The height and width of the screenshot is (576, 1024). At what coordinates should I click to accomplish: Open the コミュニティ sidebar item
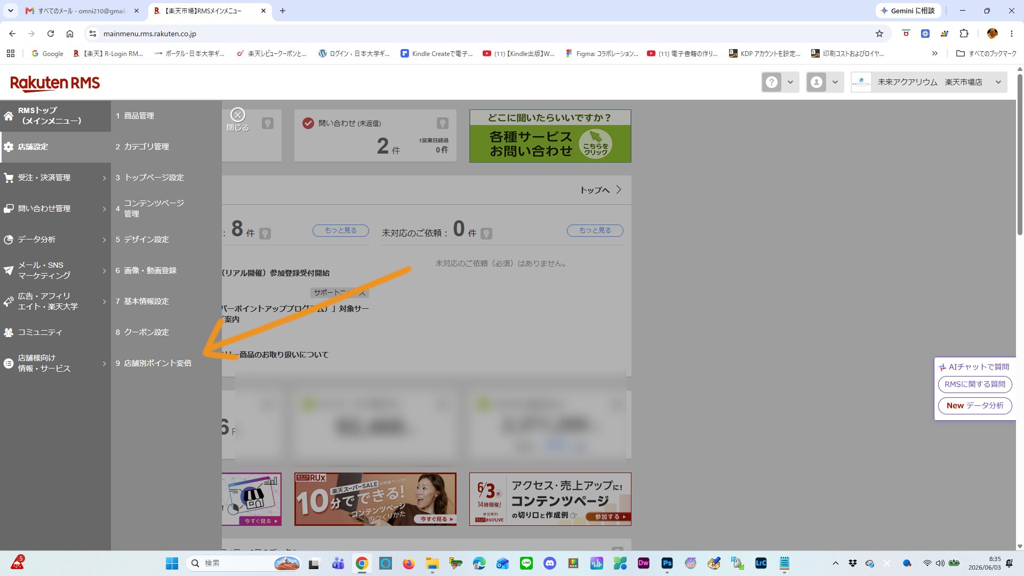pyautogui.click(x=55, y=332)
